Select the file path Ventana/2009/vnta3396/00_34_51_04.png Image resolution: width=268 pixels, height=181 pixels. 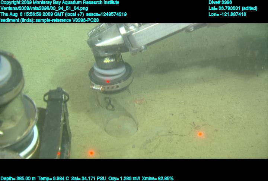pyautogui.click(x=44, y=9)
